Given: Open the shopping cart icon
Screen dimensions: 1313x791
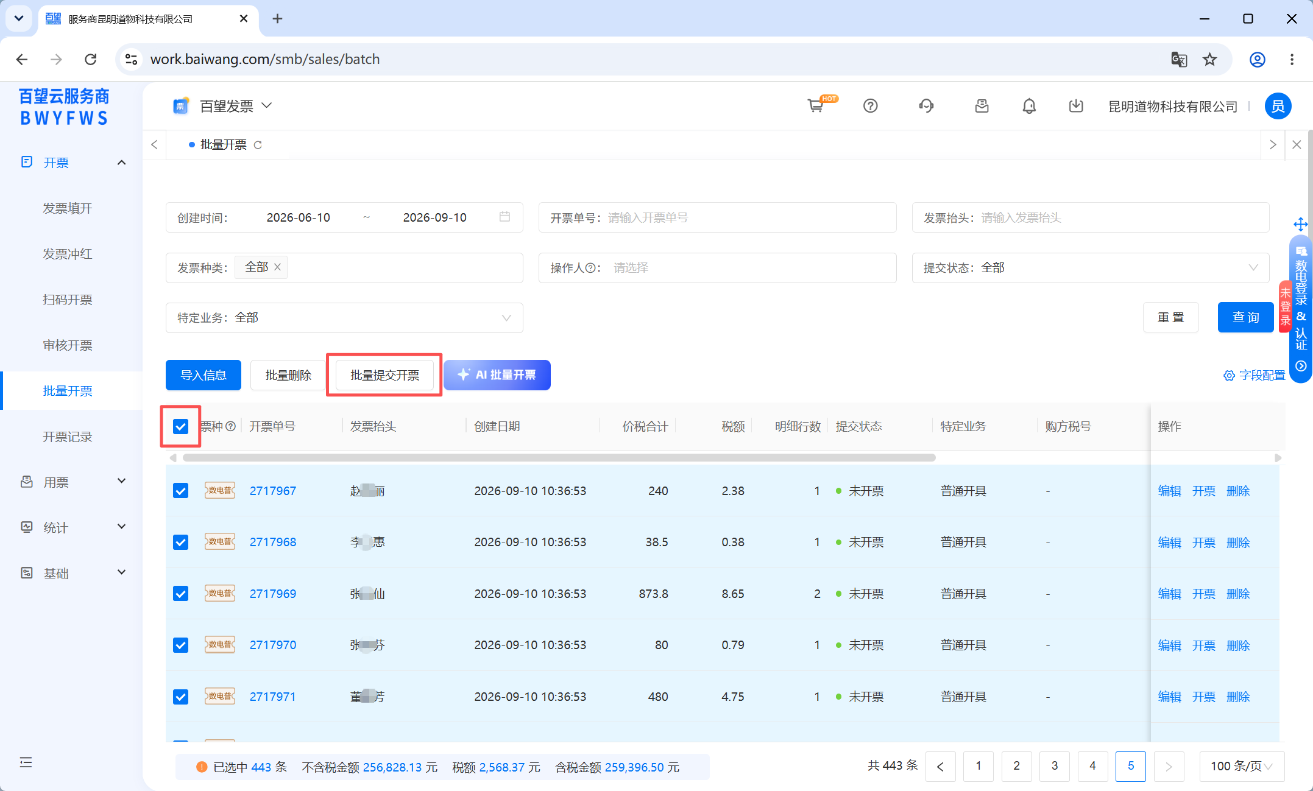Looking at the screenshot, I should [815, 106].
